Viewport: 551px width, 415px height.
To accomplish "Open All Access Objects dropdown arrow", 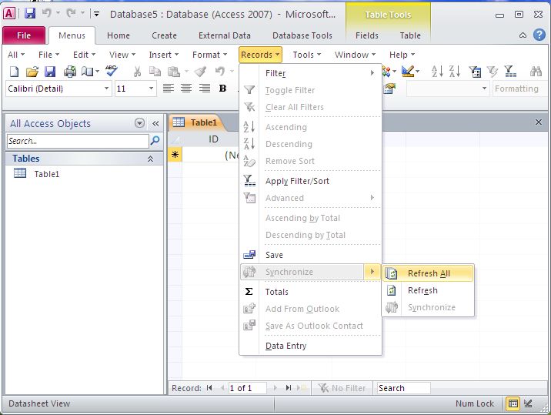I will tap(139, 123).
